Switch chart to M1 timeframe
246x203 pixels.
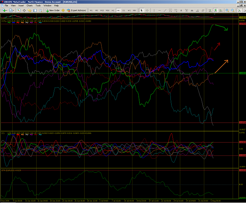pos(91,11)
